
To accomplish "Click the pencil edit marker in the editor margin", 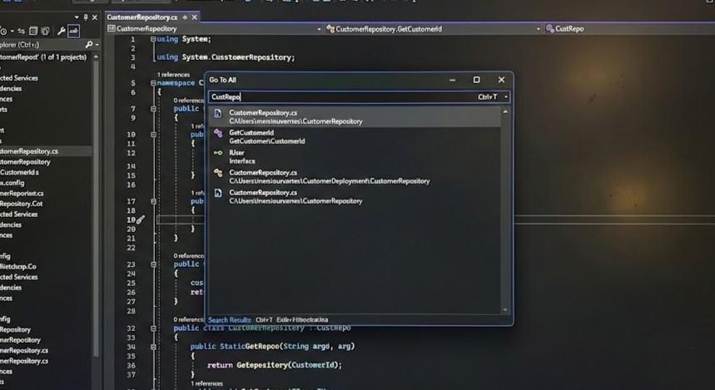I will [140, 220].
